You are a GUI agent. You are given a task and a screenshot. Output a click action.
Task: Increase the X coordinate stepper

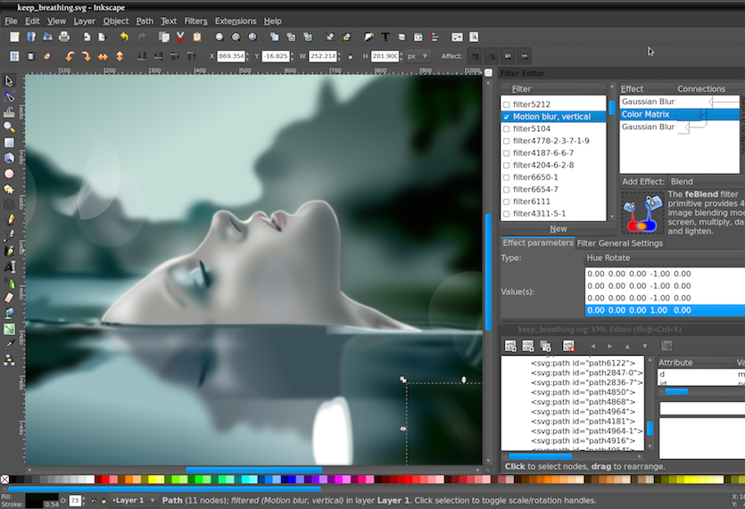click(247, 53)
